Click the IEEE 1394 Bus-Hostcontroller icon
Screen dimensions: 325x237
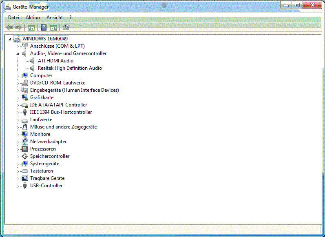pos(25,112)
